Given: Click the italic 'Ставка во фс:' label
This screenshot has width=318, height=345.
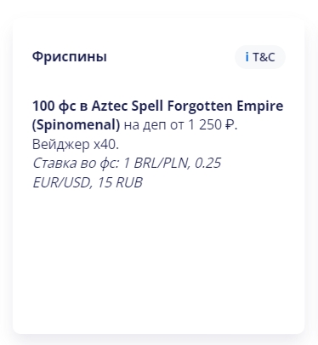Looking at the screenshot, I should click(76, 164).
